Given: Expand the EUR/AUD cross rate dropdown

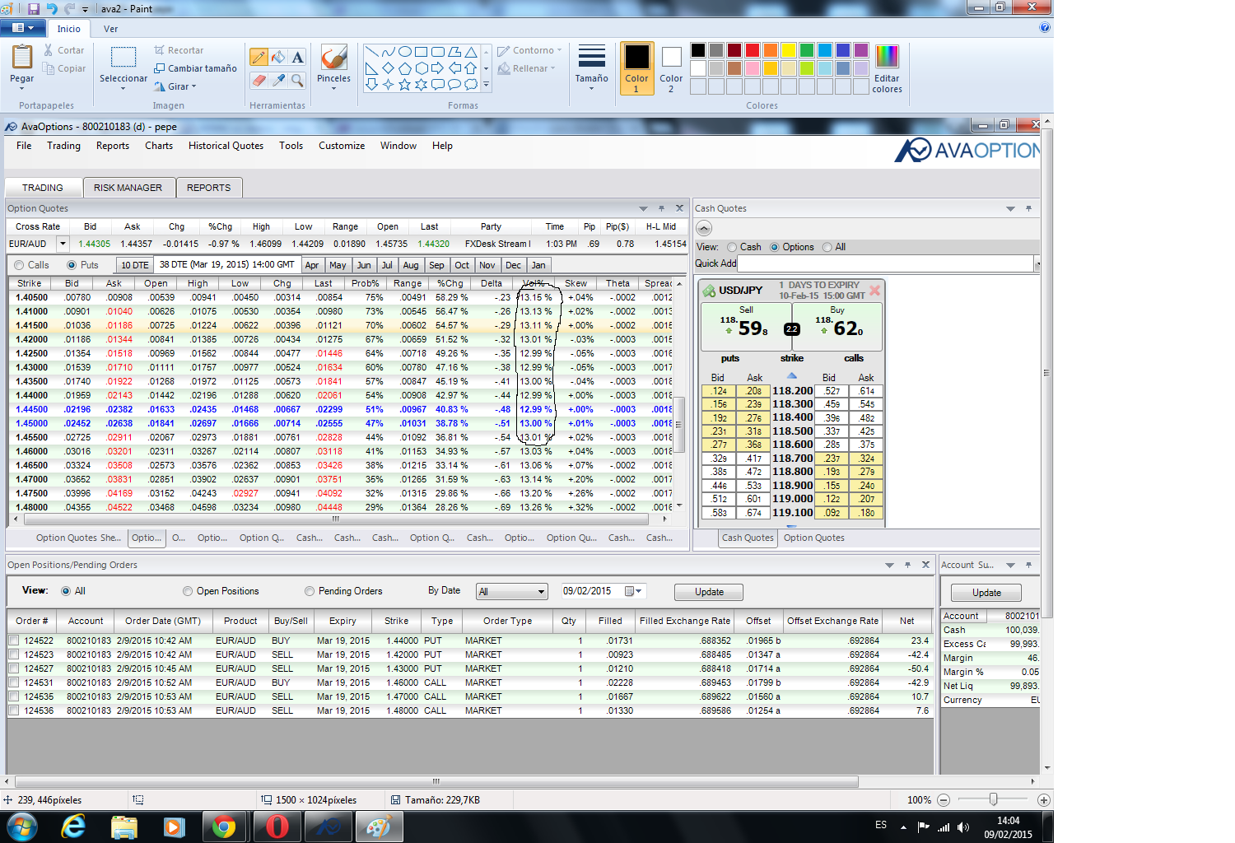Looking at the screenshot, I should click(x=63, y=244).
